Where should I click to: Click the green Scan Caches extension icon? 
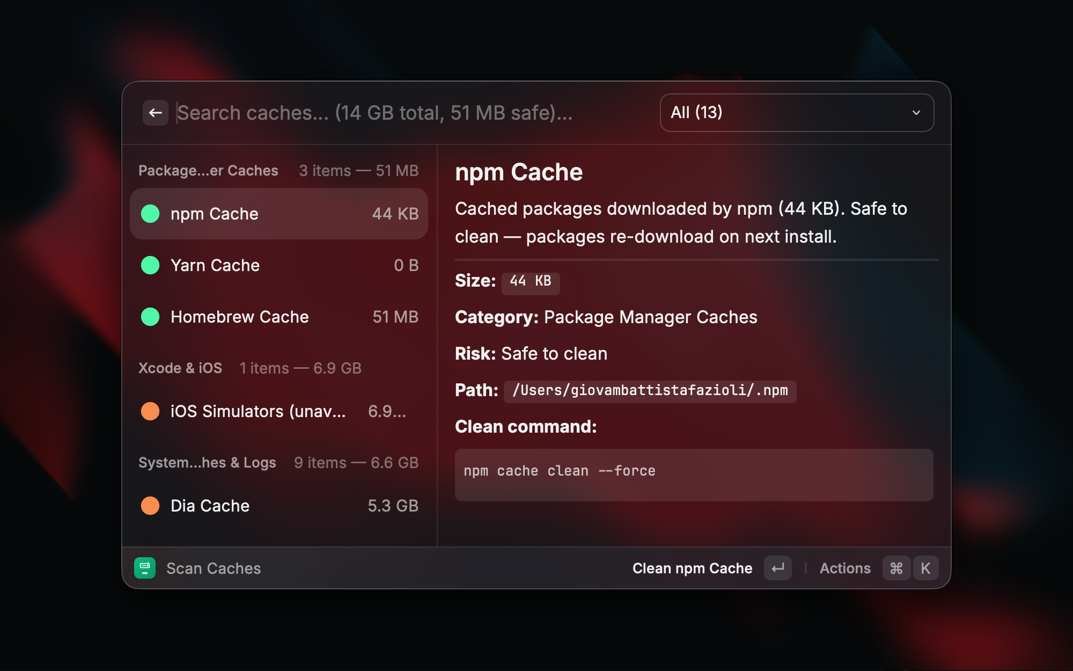click(145, 568)
